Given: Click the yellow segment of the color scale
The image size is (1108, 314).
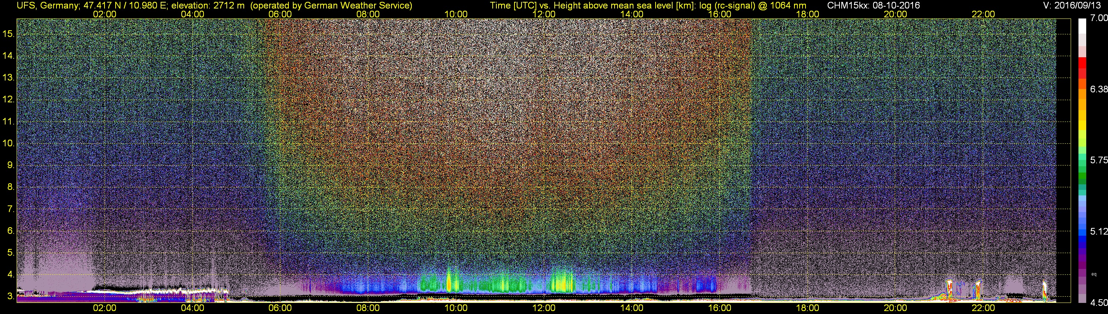Looking at the screenshot, I should click(x=1082, y=125).
